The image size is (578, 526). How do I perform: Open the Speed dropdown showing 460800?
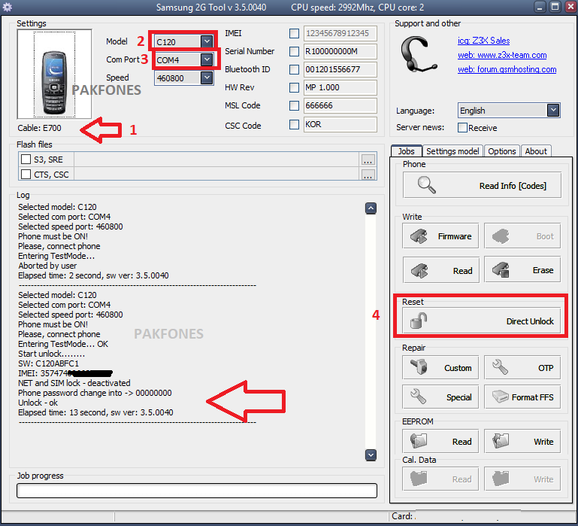pyautogui.click(x=207, y=78)
